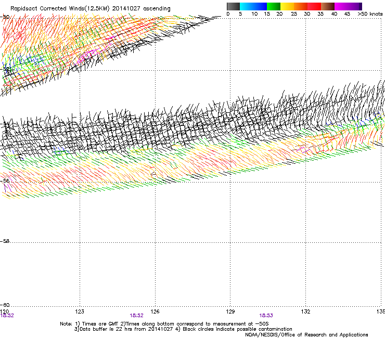Image resolution: width=385 pixels, height=338 pixels.
Task: Click the orange 25-30 knots legend swatch
Action: [x=301, y=6]
